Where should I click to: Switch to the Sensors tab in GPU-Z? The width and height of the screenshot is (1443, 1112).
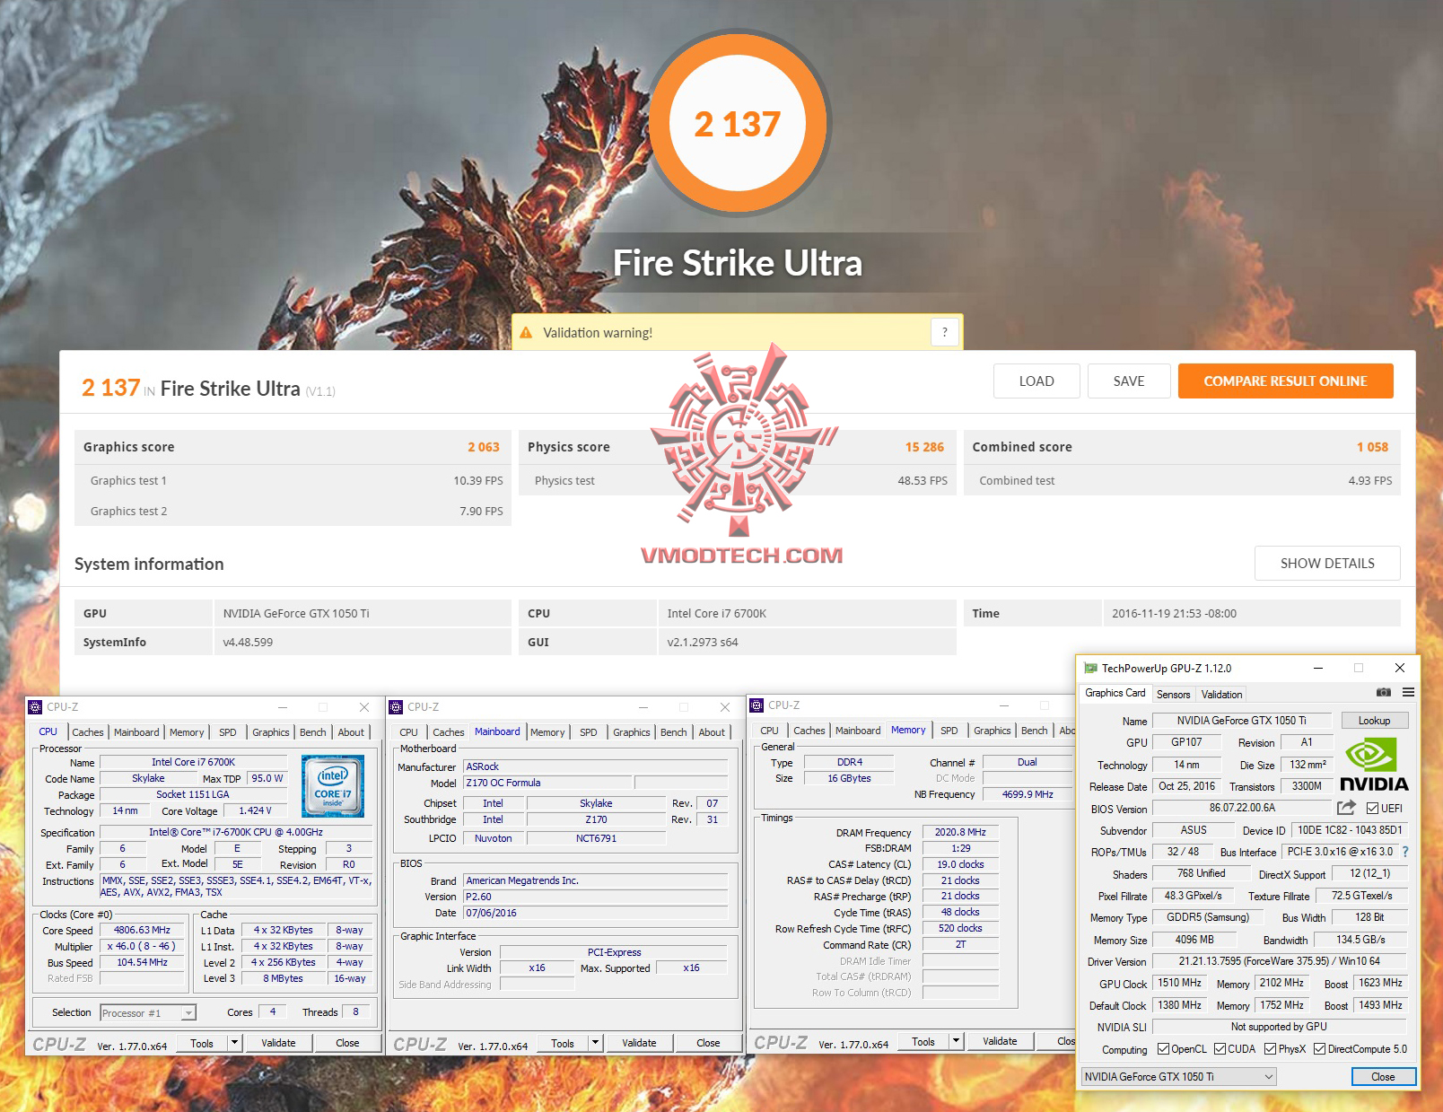coord(1173,694)
